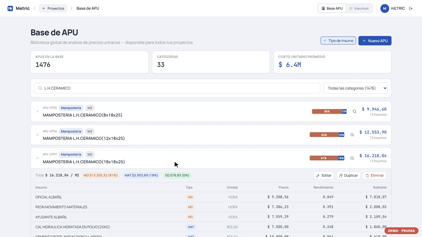Click CAL HIDRAULICA HIDRATADA EN POLVO(25KG)
Screen dimensions: 422x237
click(73, 227)
